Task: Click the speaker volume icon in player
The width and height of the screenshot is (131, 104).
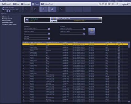Action: (x=52, y=21)
